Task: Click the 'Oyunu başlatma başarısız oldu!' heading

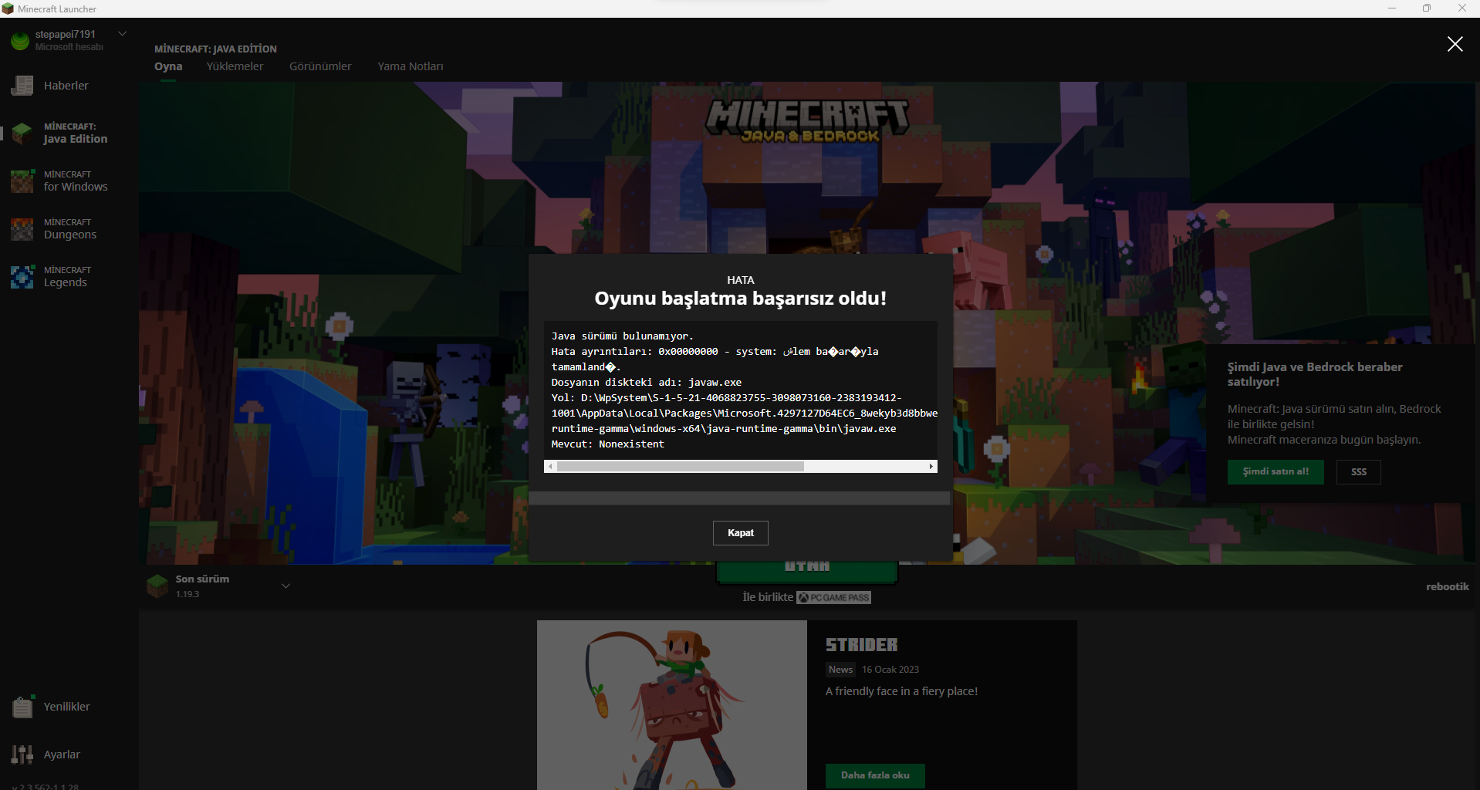Action: point(741,299)
